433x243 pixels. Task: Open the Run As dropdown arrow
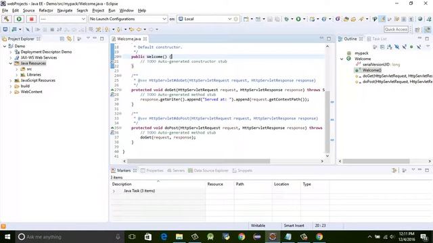pyautogui.click(x=304, y=19)
